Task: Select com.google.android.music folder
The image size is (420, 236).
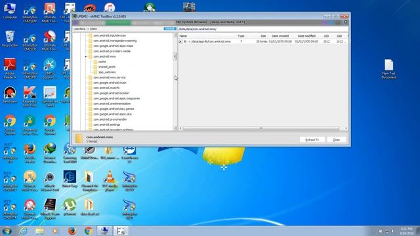Action: (x=110, y=83)
